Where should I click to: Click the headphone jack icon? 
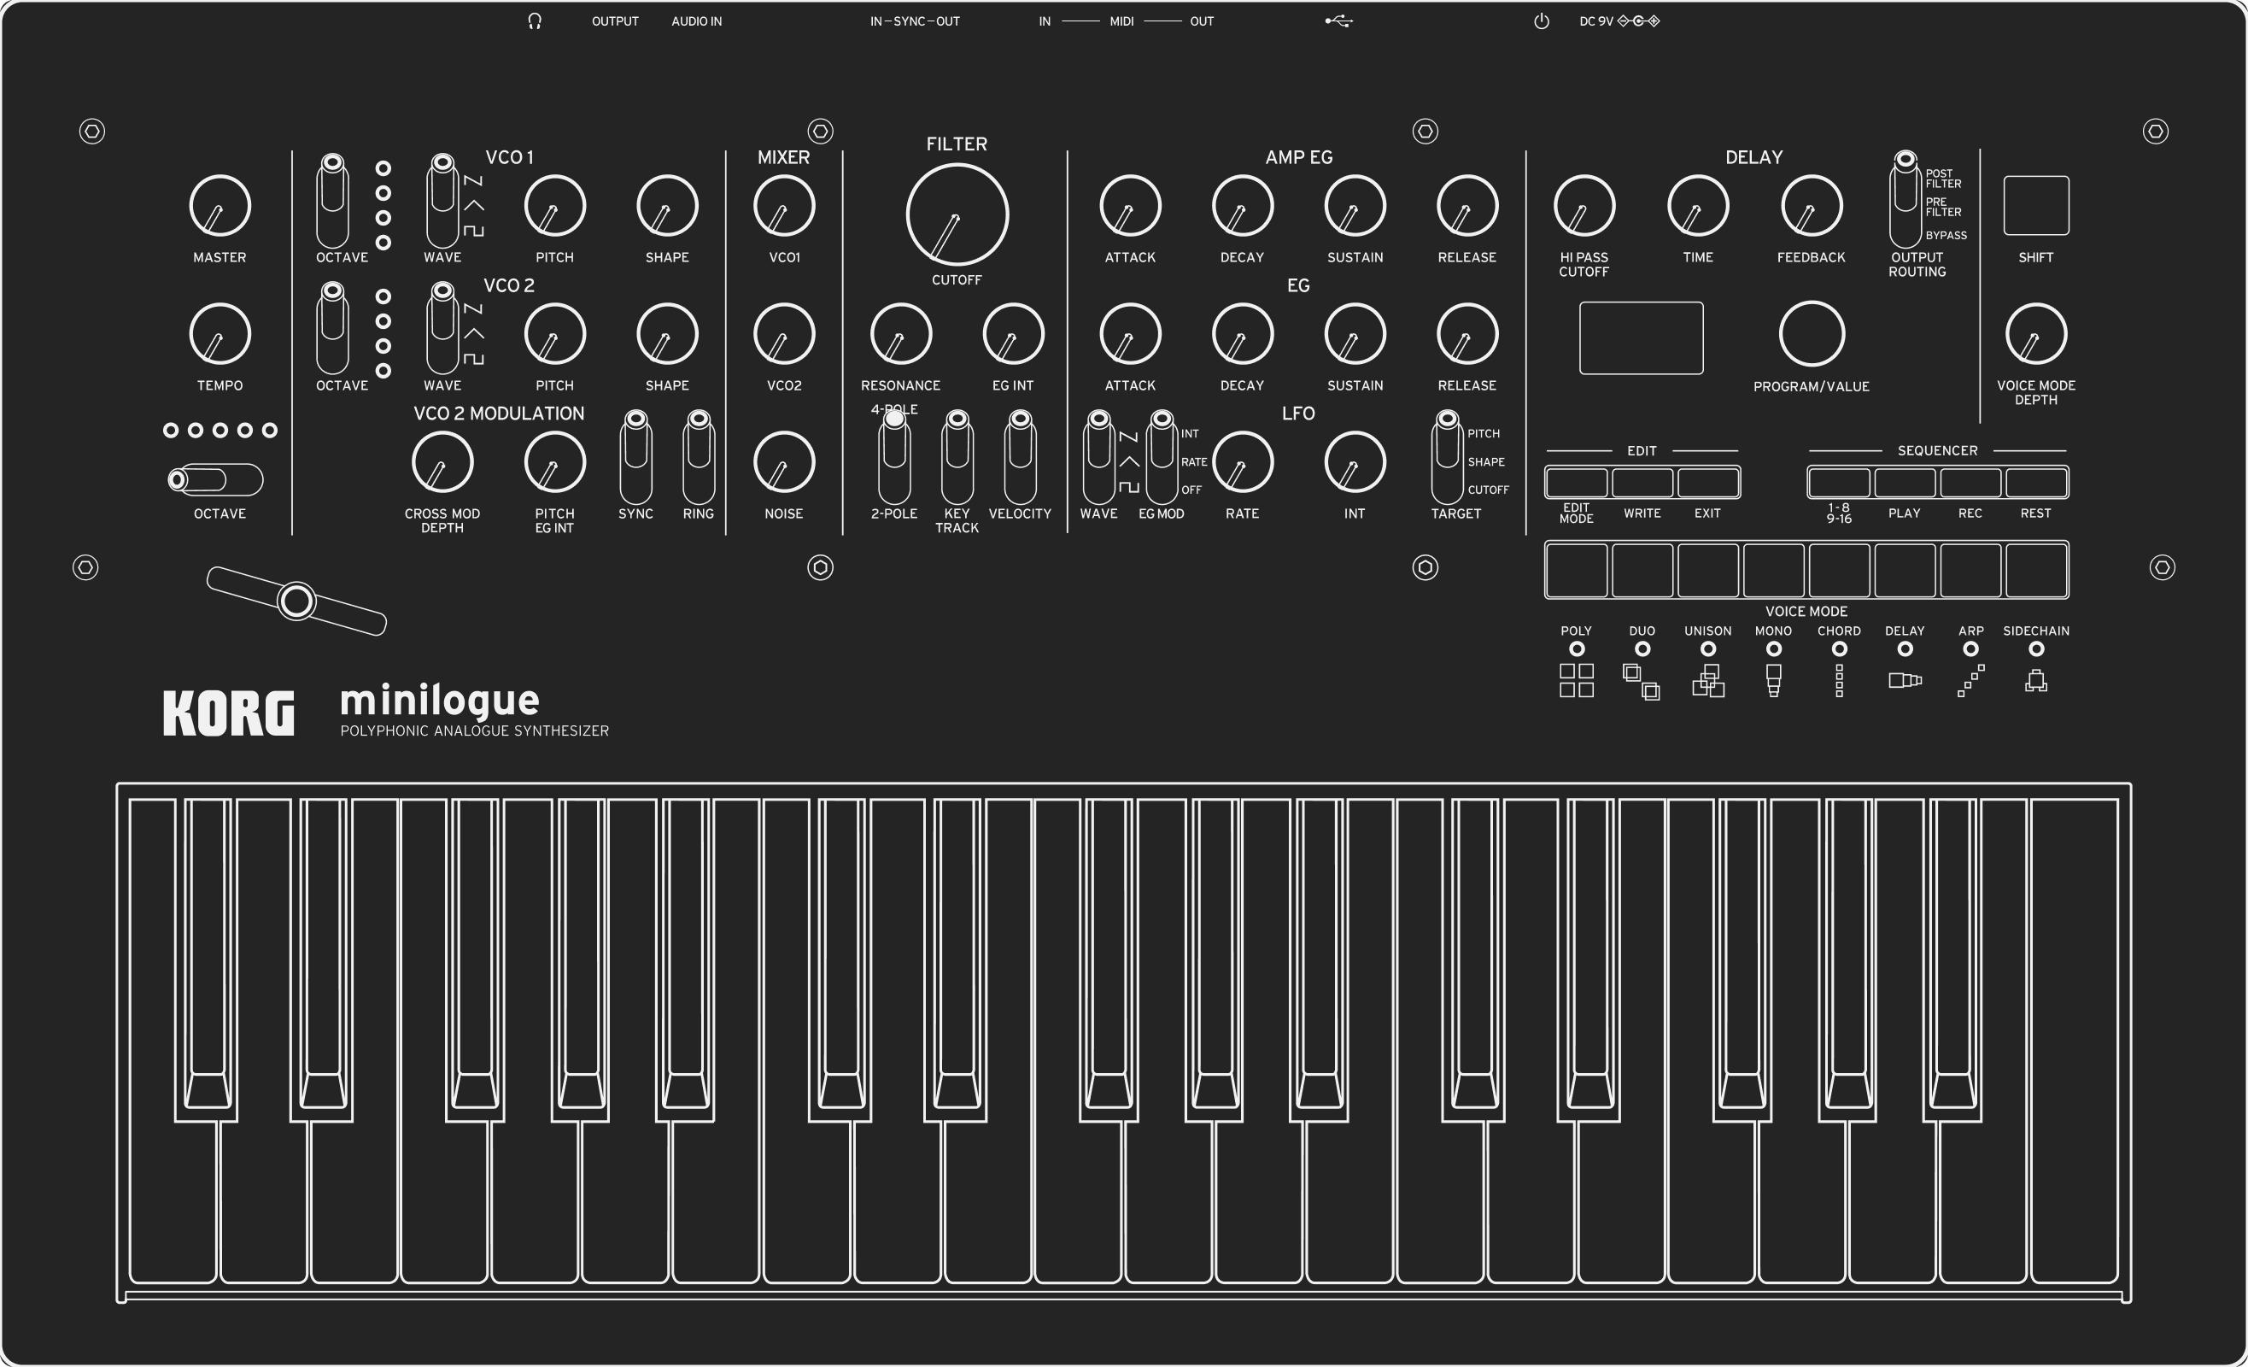click(535, 21)
